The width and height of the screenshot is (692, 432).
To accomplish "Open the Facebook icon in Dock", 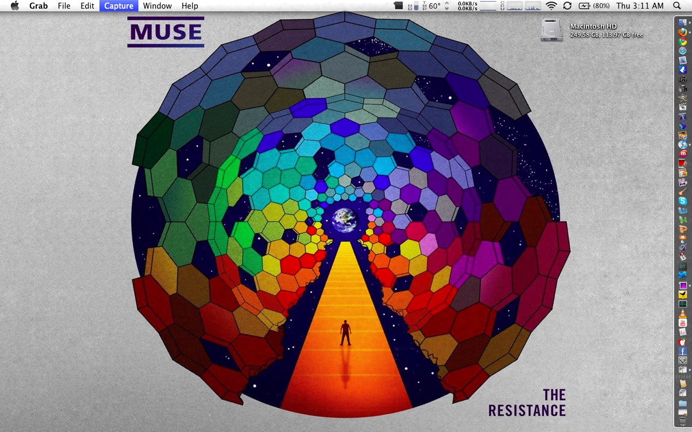I will [683, 351].
